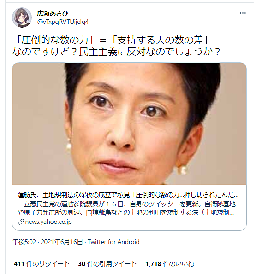Image resolution: width=256 pixels, height=274 pixels.
Task: Click description line や原子力発電所の周辺
Action: tap(125, 212)
